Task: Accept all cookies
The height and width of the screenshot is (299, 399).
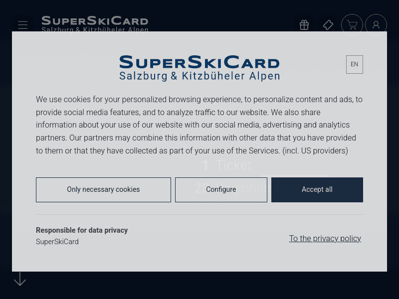Action: (317, 189)
